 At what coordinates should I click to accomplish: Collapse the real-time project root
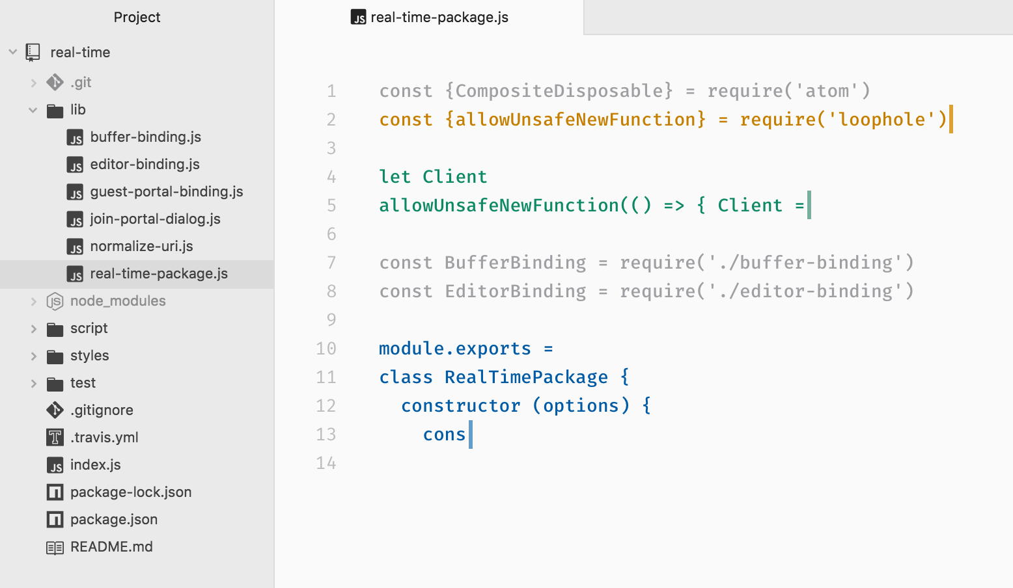12,51
